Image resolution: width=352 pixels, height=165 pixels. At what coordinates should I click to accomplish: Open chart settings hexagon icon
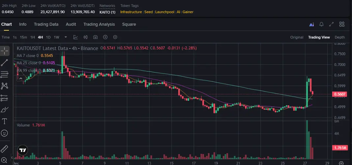pyautogui.click(x=115, y=37)
